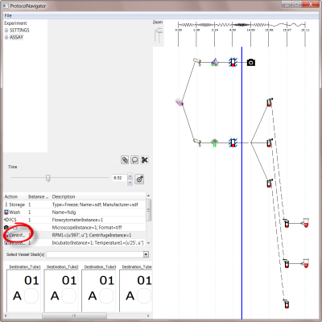322x322 pixels.
Task: Select the camera node in protocol diagram
Action: 251,63
